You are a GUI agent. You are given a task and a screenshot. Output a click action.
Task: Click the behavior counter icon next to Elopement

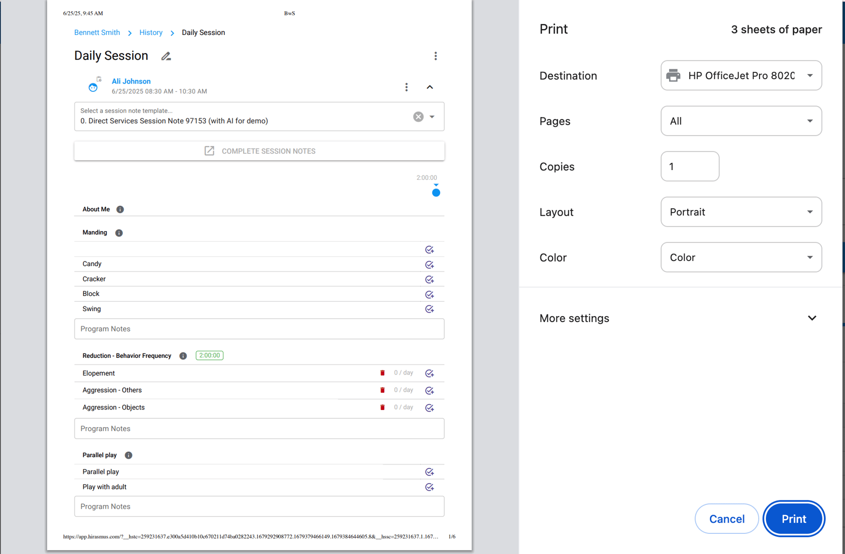[382, 373]
